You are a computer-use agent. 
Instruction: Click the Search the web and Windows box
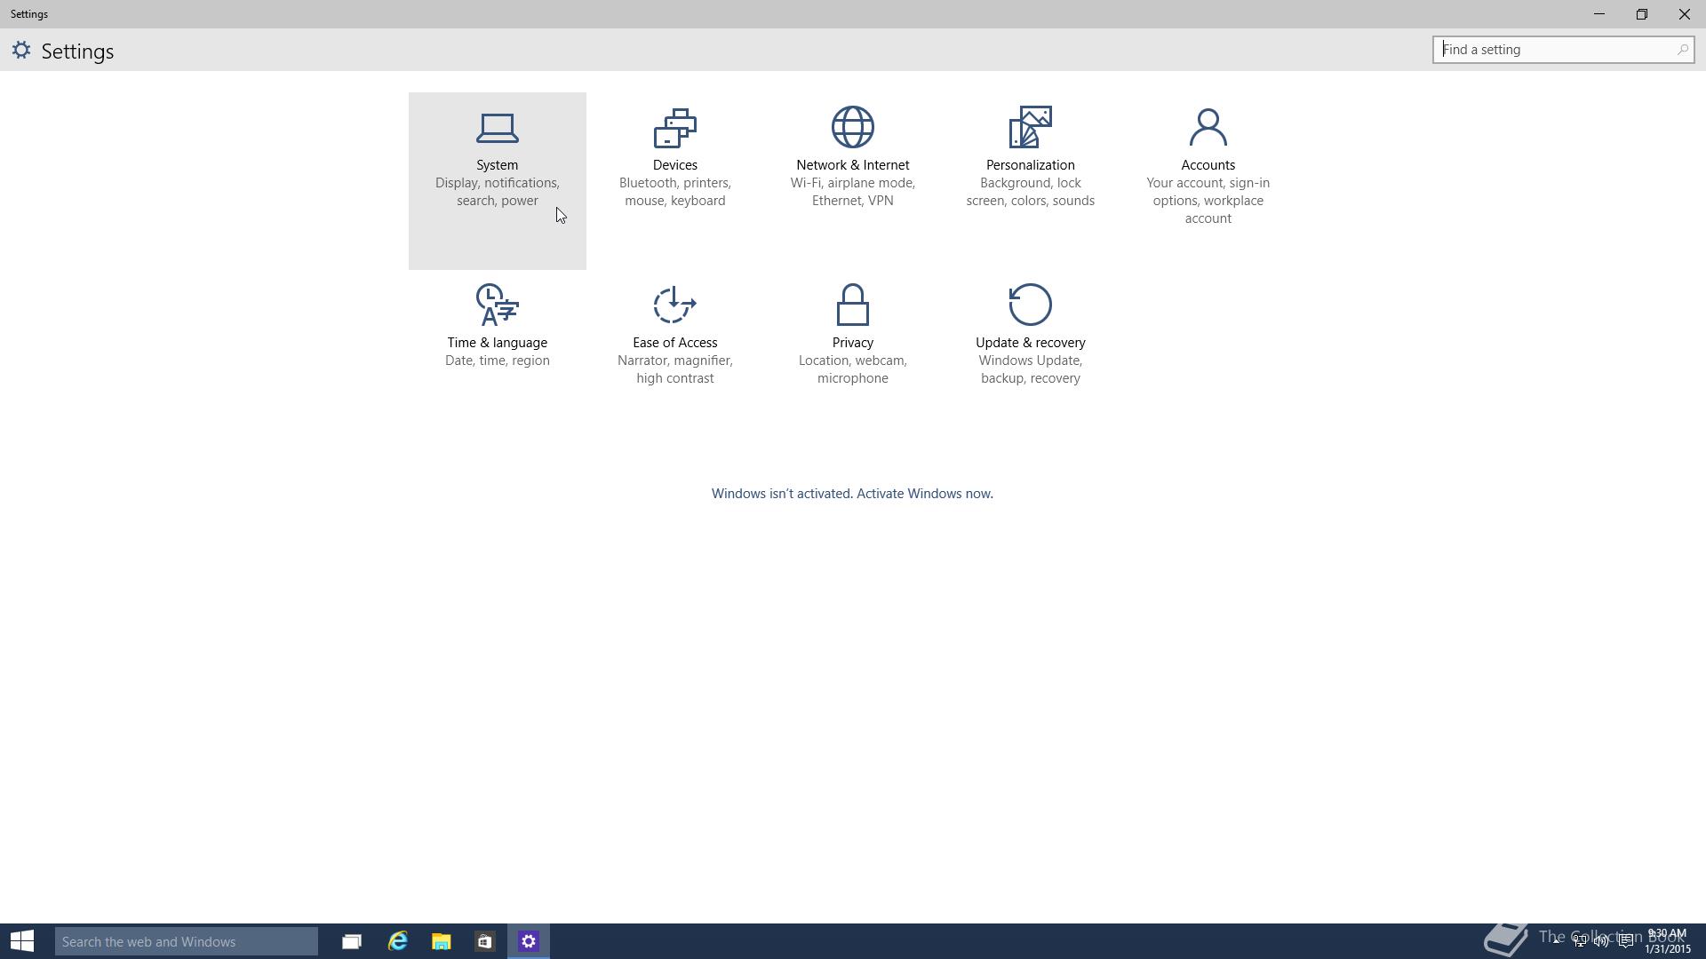click(x=186, y=941)
